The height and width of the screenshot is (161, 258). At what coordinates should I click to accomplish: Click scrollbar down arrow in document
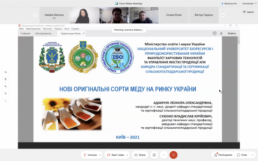239,141
